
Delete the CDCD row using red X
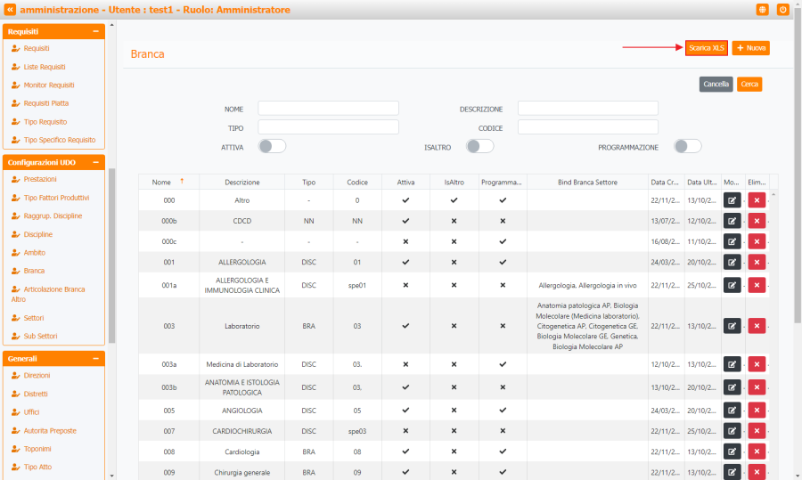pyautogui.click(x=757, y=221)
